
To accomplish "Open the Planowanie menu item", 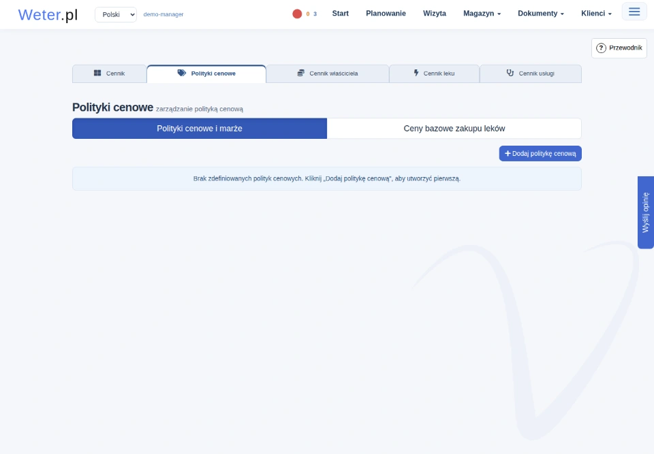I will tap(386, 14).
